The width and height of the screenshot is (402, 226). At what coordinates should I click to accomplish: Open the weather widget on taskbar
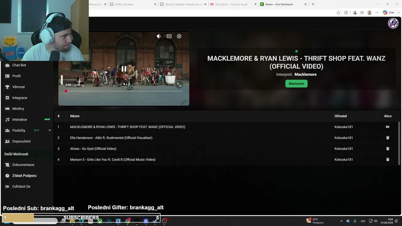pos(314,221)
